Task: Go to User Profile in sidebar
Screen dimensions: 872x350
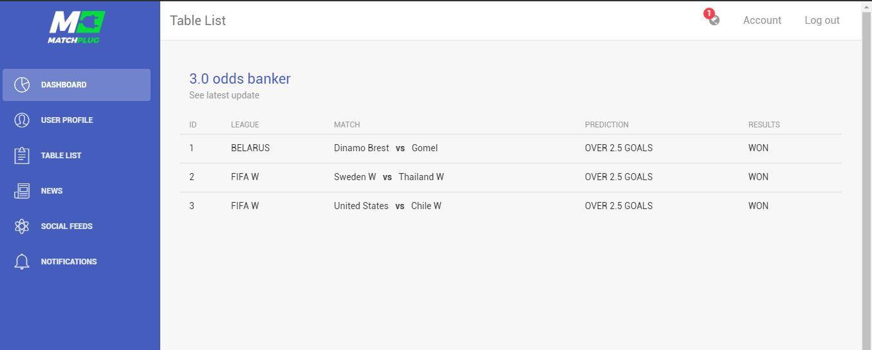Action: click(x=77, y=120)
